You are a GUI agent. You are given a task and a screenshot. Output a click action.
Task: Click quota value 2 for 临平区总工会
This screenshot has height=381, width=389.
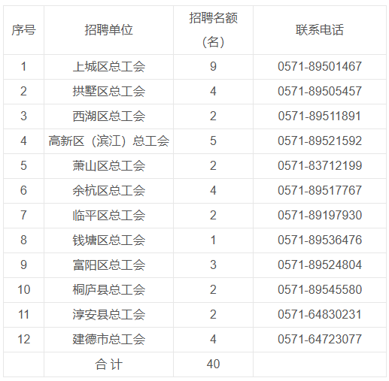(213, 215)
